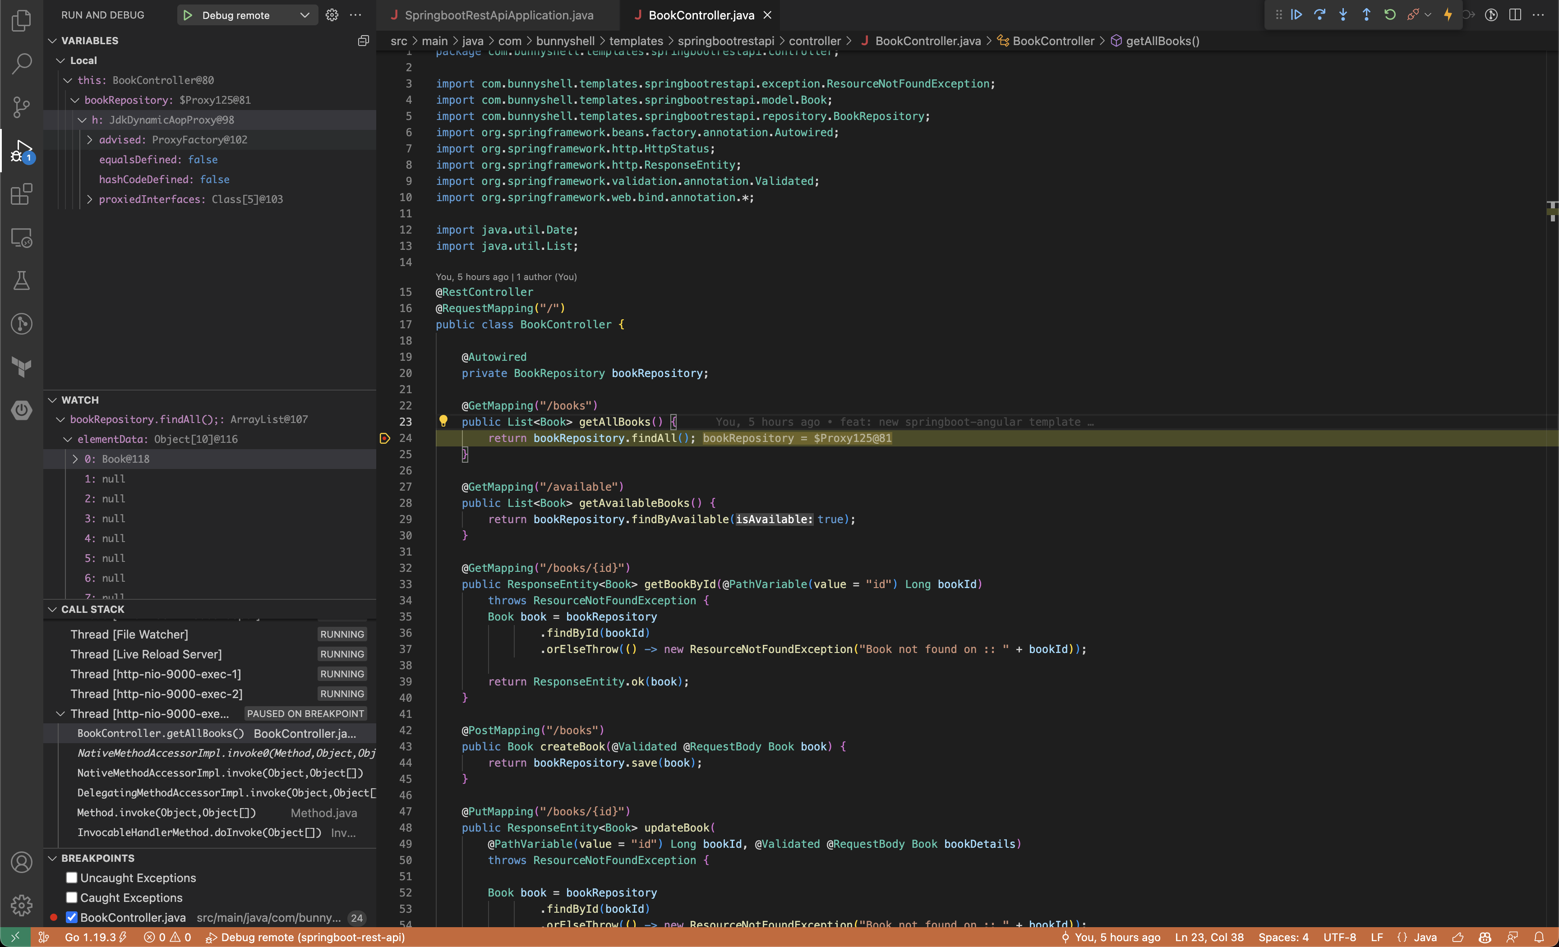This screenshot has height=947, width=1559.
Task: Select the BookController.java editor tab
Action: coord(701,14)
